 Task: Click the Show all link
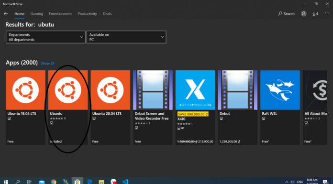47,63
